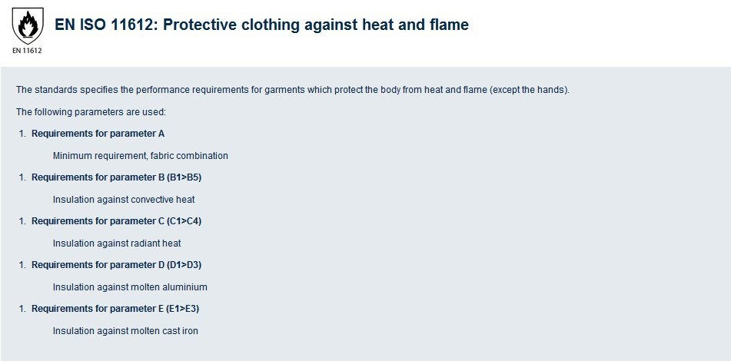
Task: Click the list number before parameter E
Action: pyautogui.click(x=22, y=309)
